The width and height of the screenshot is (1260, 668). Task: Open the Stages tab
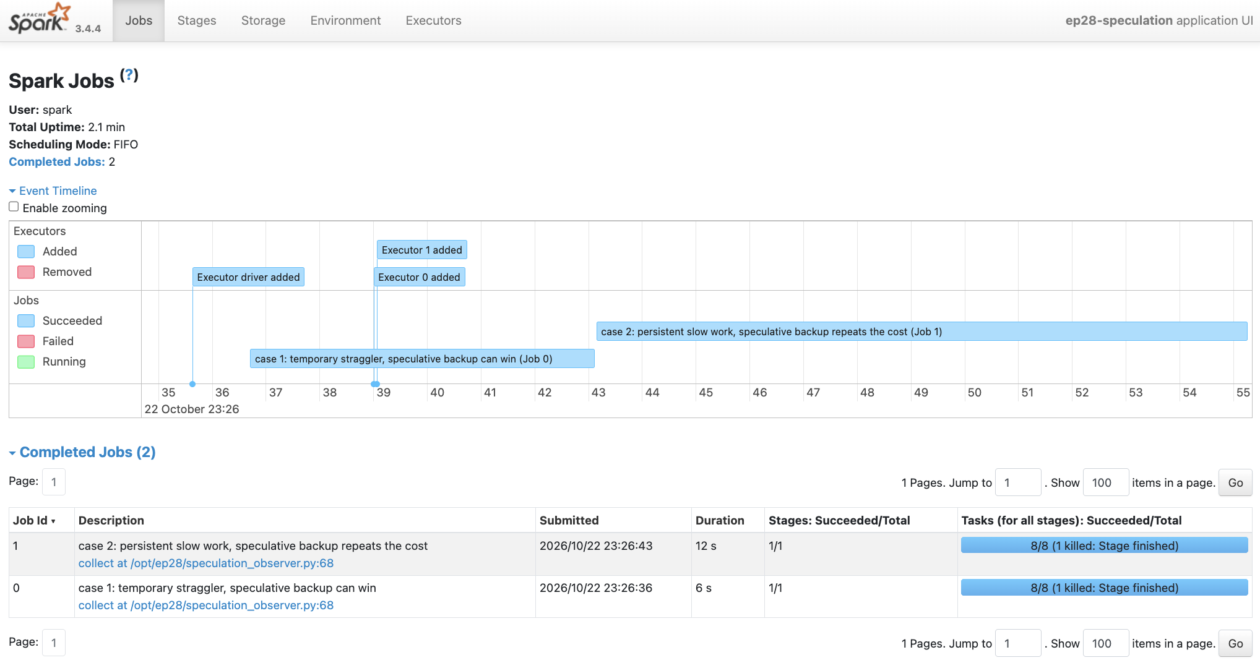pos(197,20)
